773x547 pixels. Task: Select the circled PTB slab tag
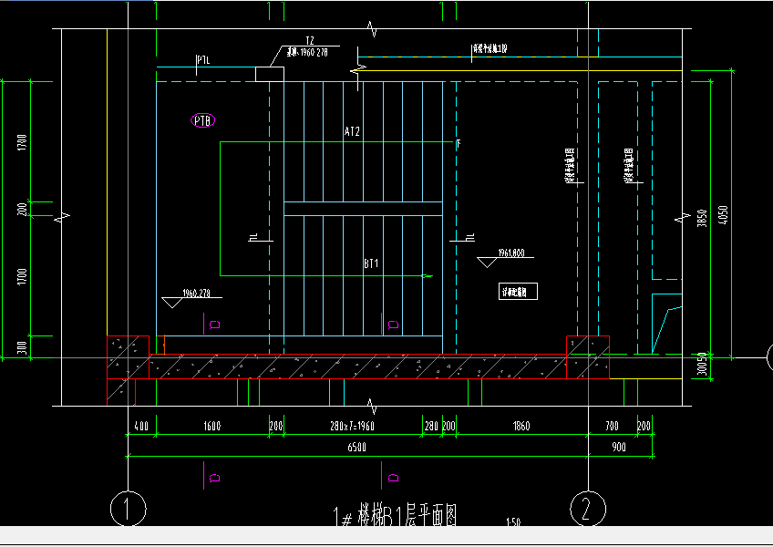(x=202, y=120)
